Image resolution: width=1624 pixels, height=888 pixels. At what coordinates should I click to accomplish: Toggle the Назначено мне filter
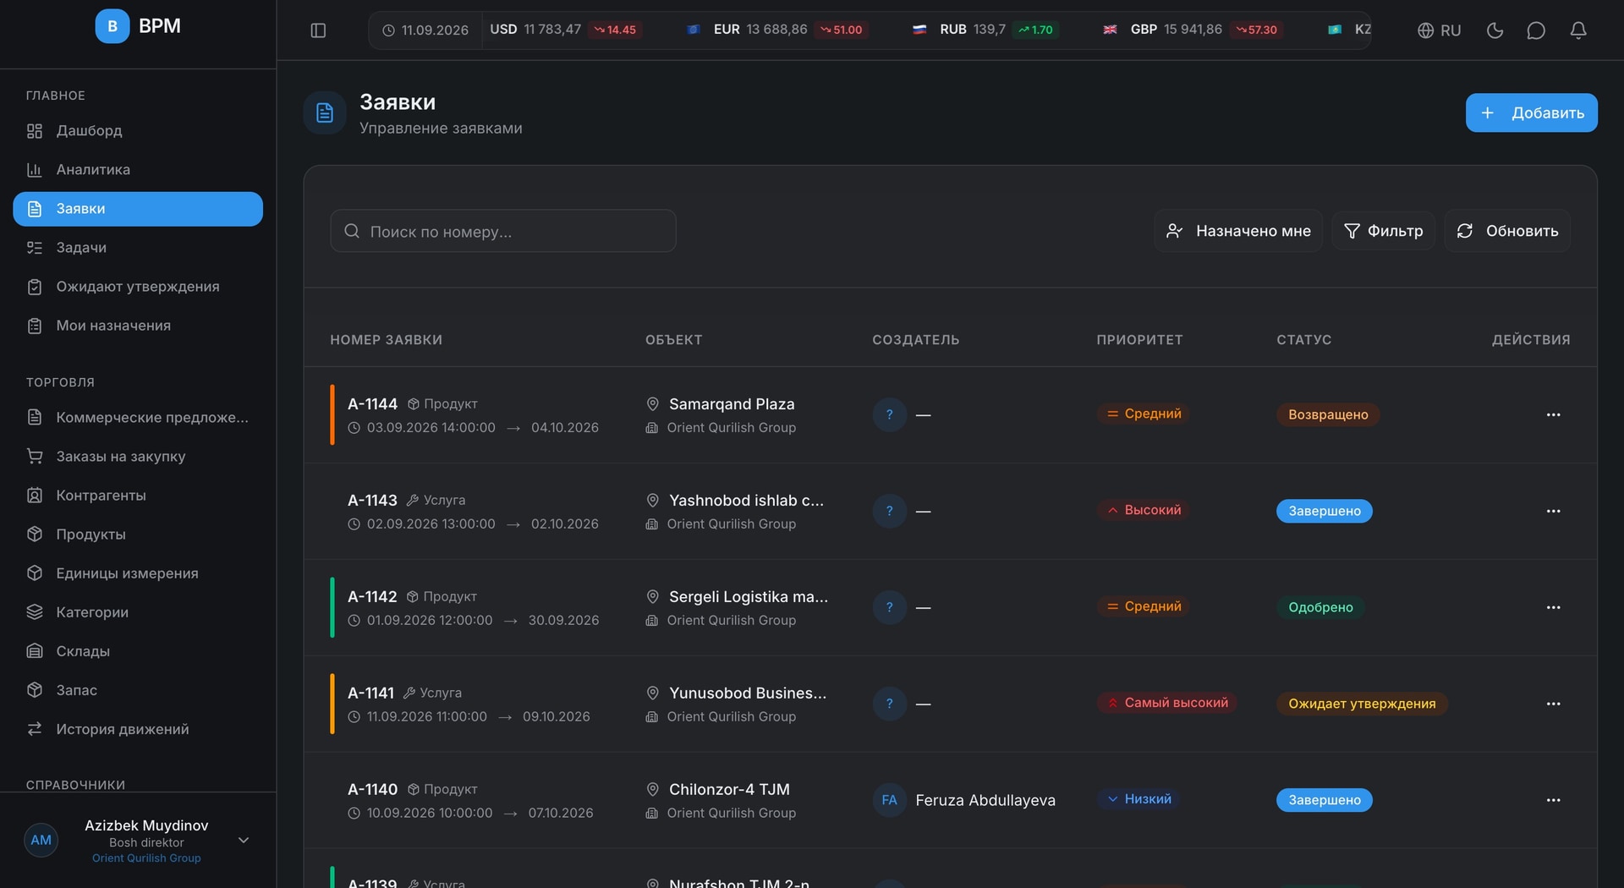point(1238,231)
